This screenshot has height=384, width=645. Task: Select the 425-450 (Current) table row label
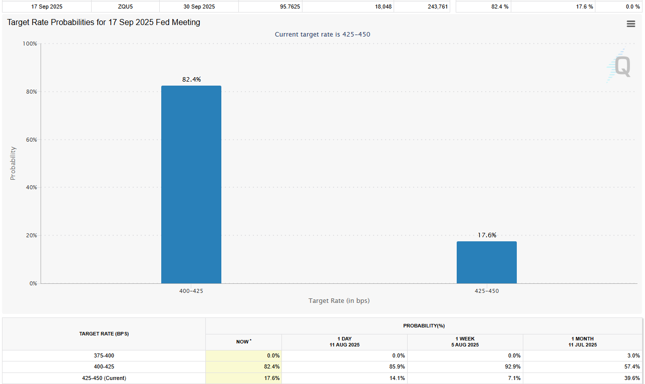coord(104,378)
